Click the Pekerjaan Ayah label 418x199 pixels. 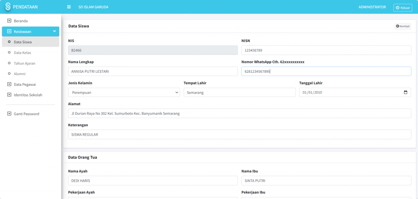click(x=81, y=192)
